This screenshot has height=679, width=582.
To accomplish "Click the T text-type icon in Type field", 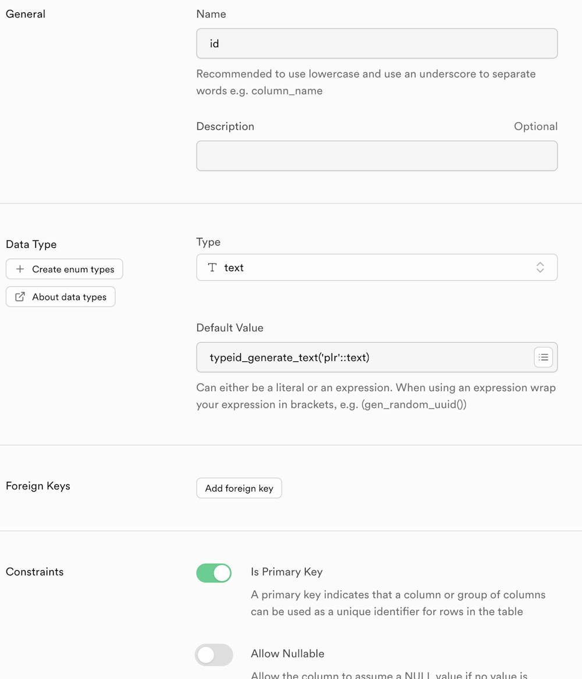I will tap(212, 268).
